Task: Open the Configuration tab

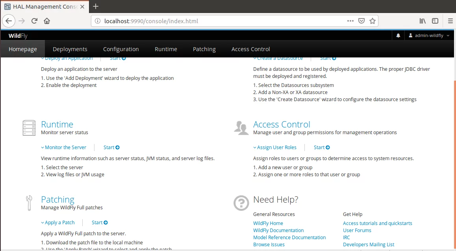Action: (x=121, y=49)
